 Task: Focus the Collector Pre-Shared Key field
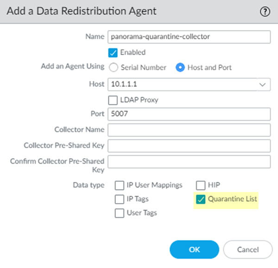pos(189,146)
